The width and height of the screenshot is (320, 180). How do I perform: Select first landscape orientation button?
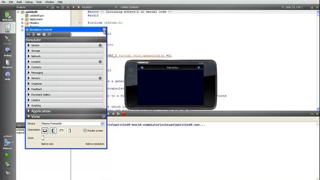(x=45, y=130)
